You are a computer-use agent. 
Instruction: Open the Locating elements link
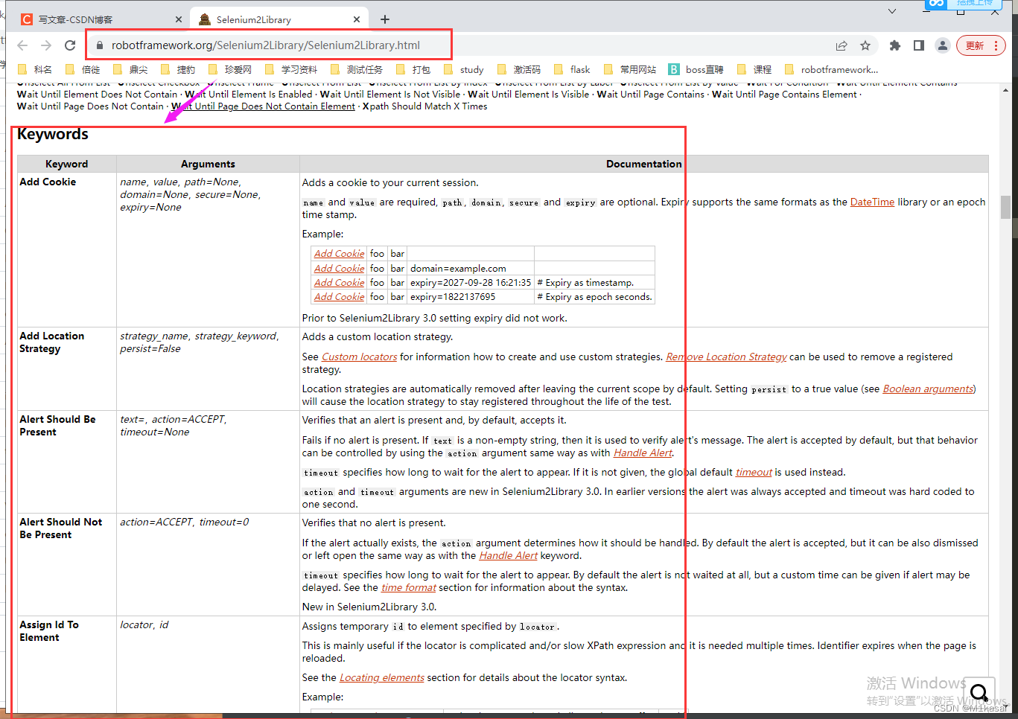tap(382, 677)
